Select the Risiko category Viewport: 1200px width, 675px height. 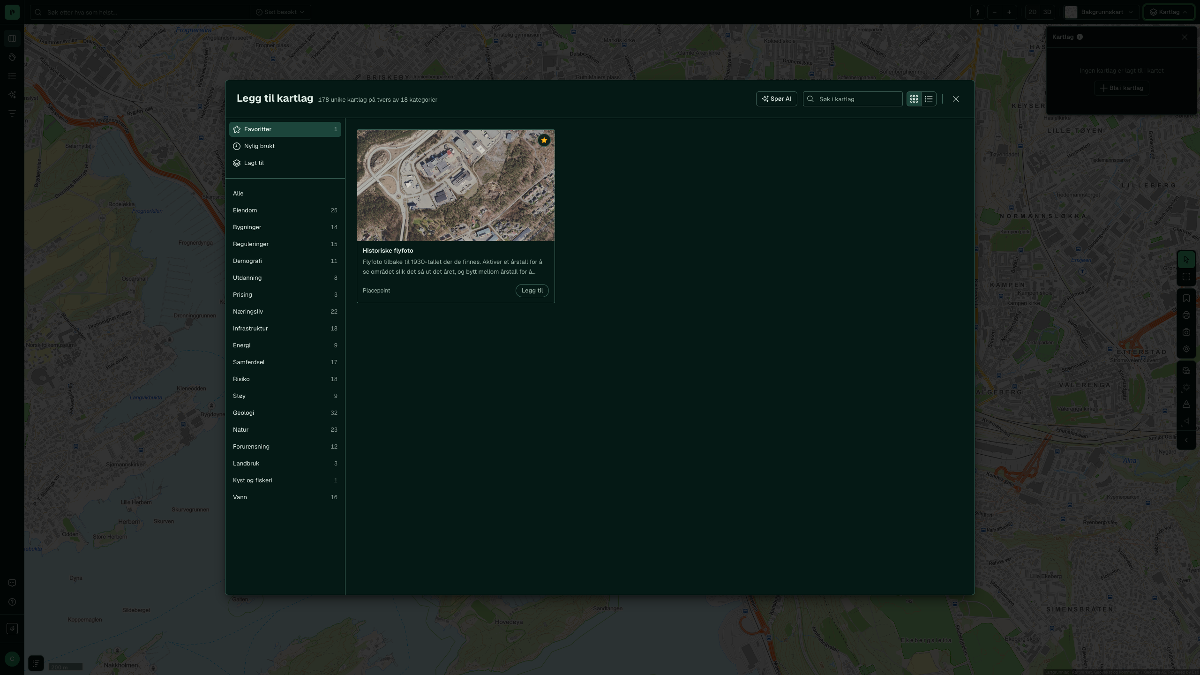tap(285, 379)
